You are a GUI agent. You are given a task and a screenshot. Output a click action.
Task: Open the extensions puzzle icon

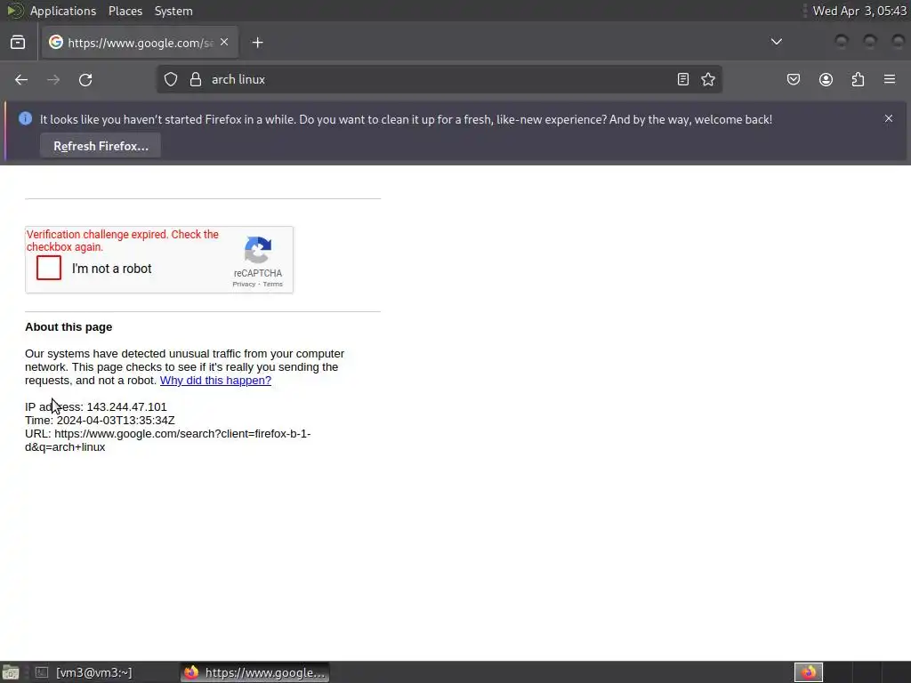point(859,79)
